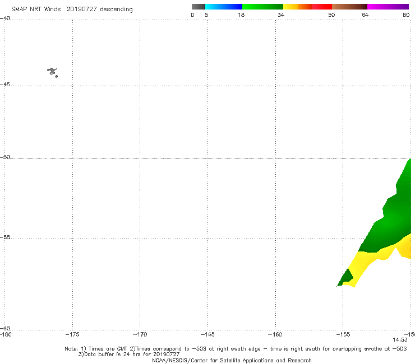Click the longitude label '-160'
The width and height of the screenshot is (415, 364).
point(275,334)
